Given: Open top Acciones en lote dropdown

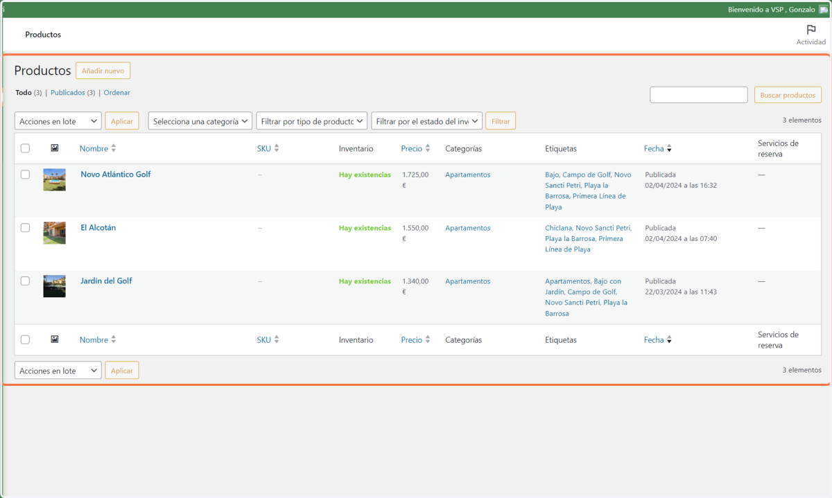Looking at the screenshot, I should point(58,121).
